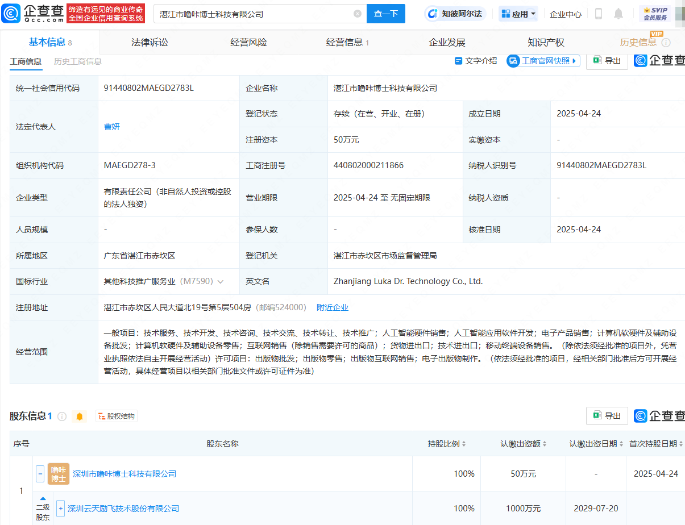Switch to 基本信息 tab
This screenshot has width=685, height=525.
50,42
